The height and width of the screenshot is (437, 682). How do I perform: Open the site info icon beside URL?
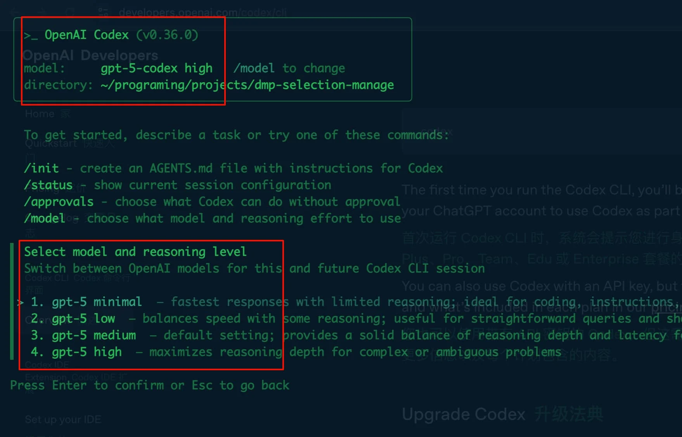click(x=103, y=12)
